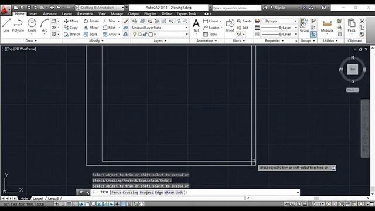The image size is (375, 211).
Task: Click the object color swatch in Properties
Action: [x=263, y=21]
